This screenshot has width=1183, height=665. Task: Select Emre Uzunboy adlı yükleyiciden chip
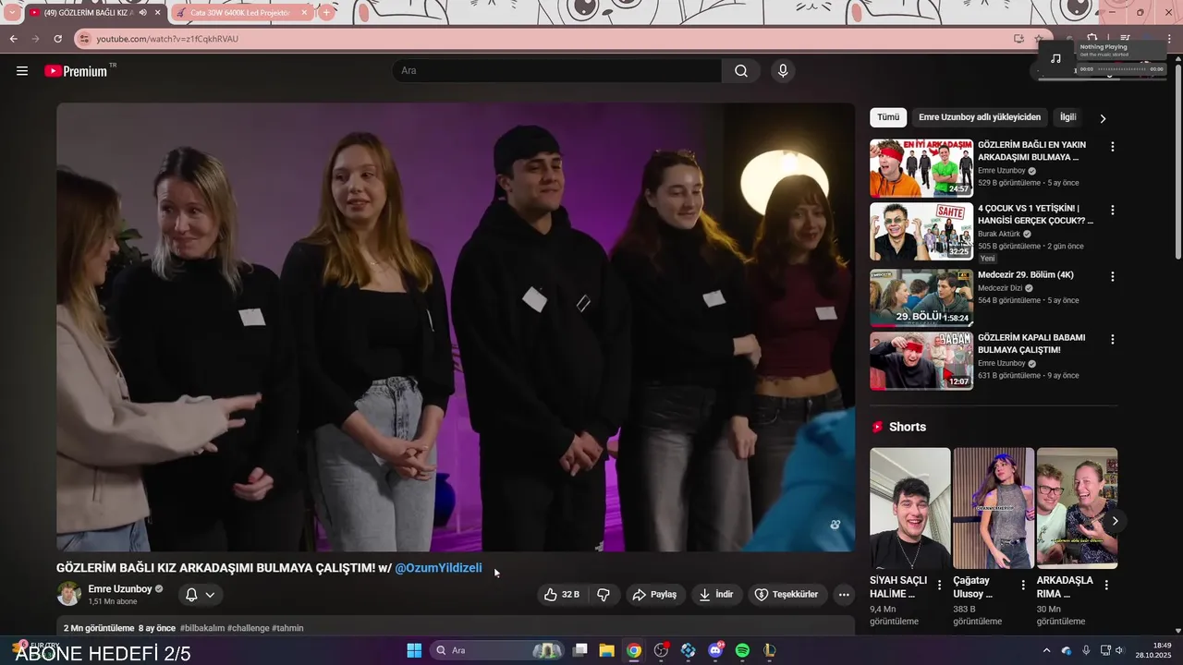(980, 117)
